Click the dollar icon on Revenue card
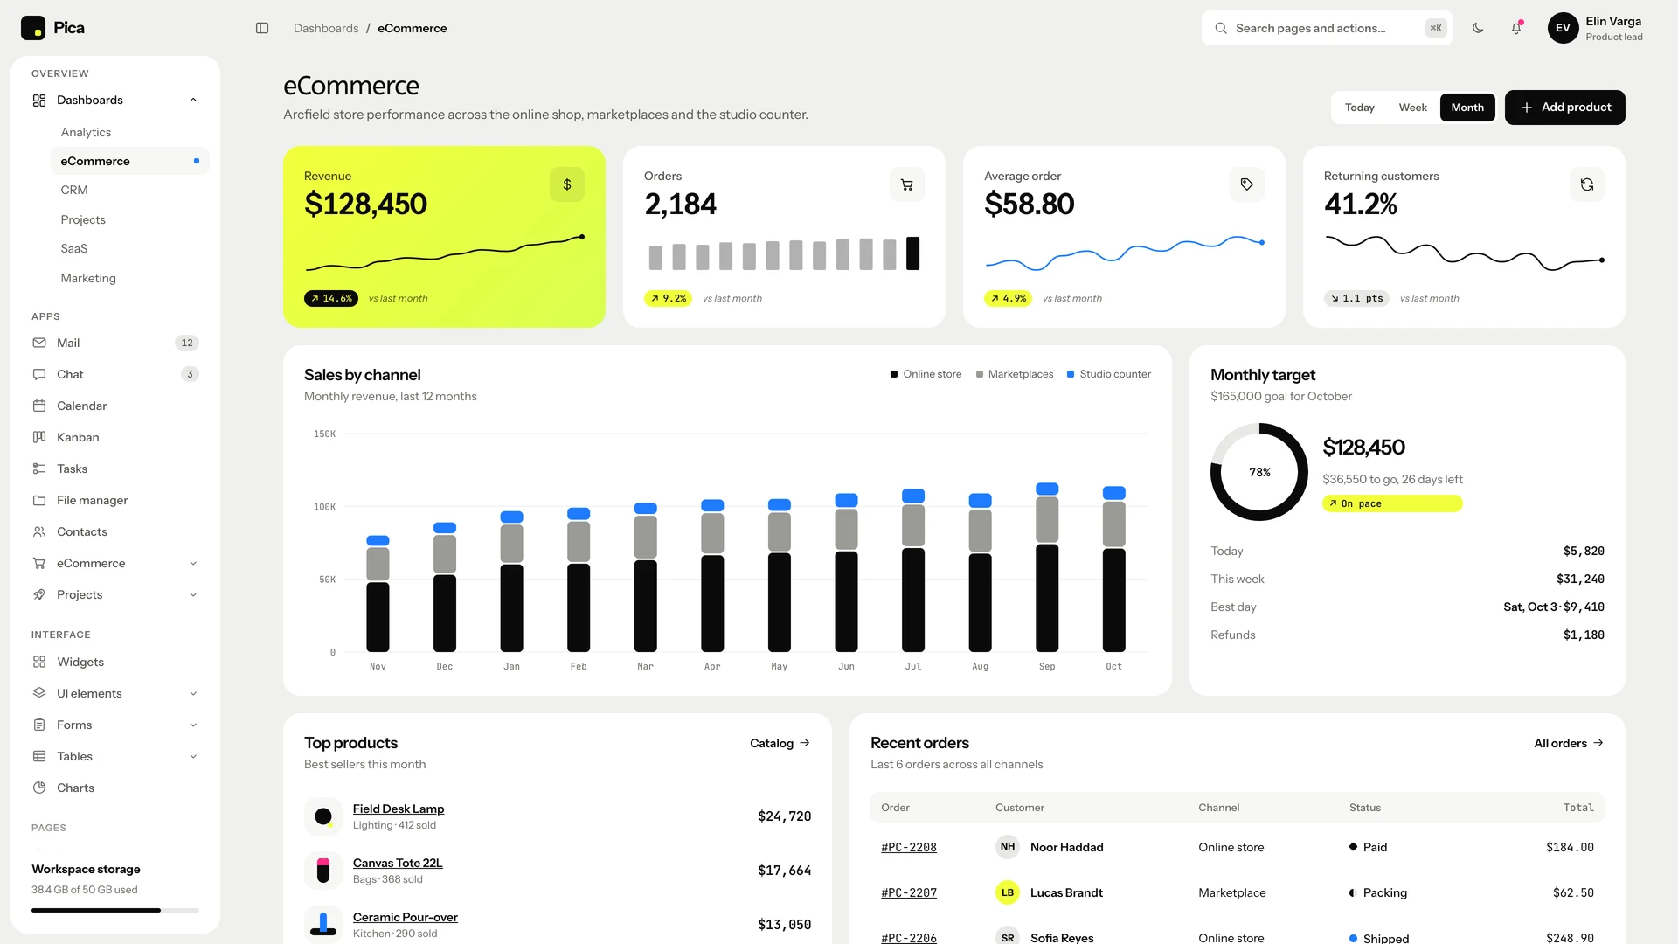This screenshot has width=1678, height=944. point(567,184)
